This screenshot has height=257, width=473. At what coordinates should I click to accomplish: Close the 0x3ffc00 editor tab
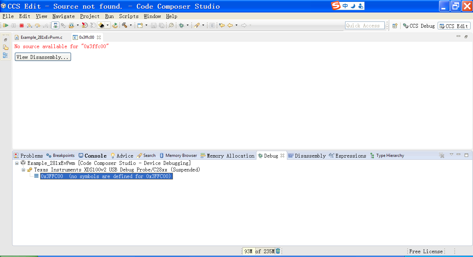(x=99, y=37)
